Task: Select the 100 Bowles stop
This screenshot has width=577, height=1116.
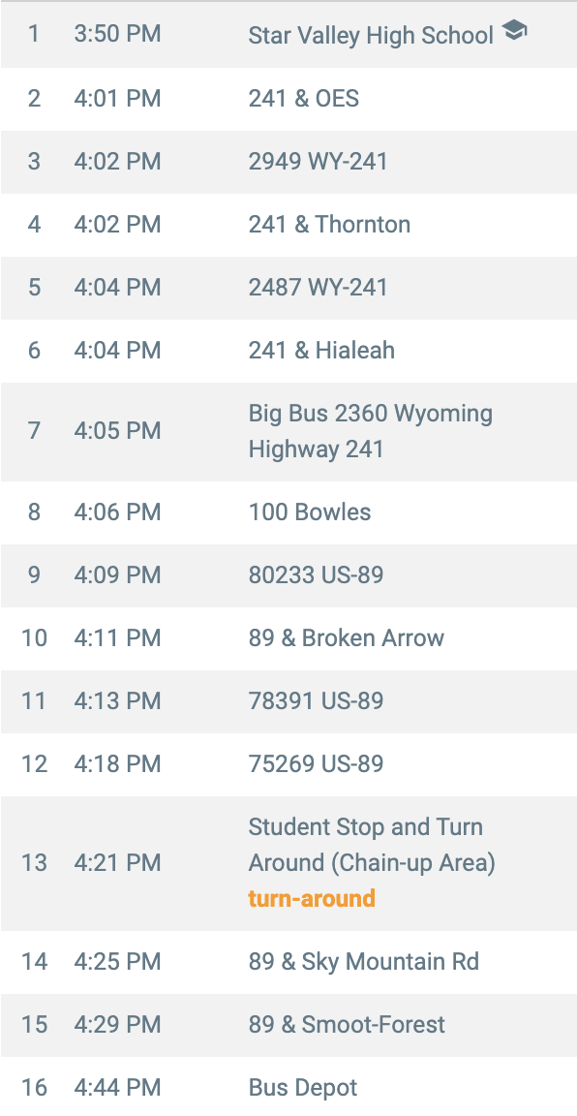Action: click(288, 513)
